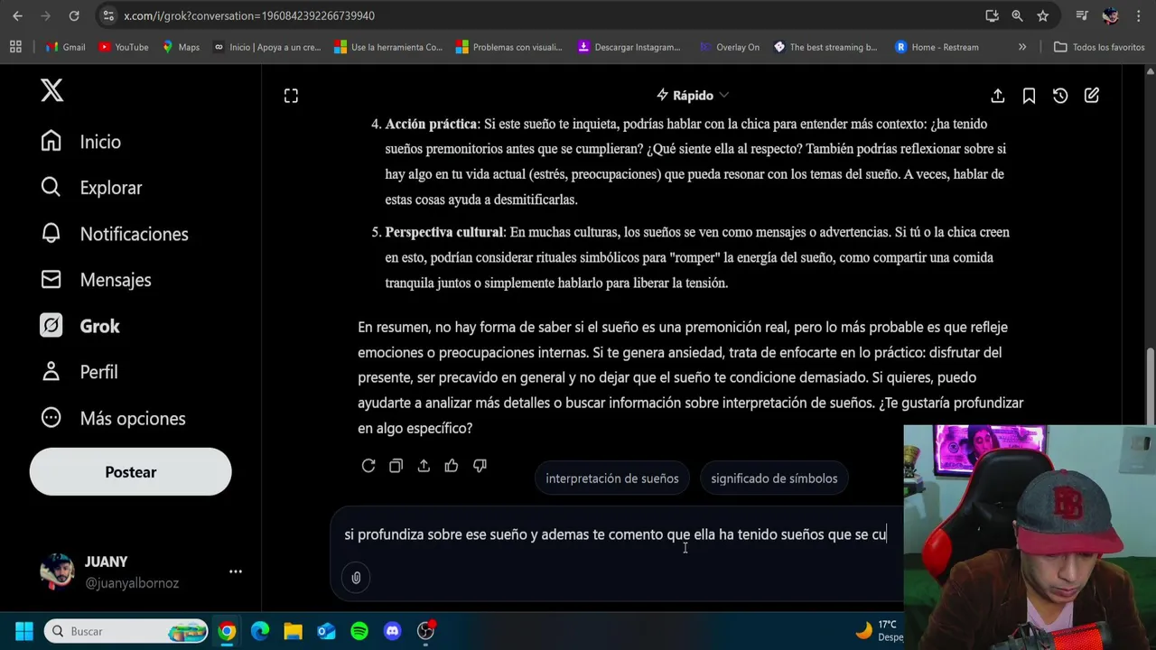Open Mensajes in sidebar
The image size is (1156, 650).
coord(96,280)
